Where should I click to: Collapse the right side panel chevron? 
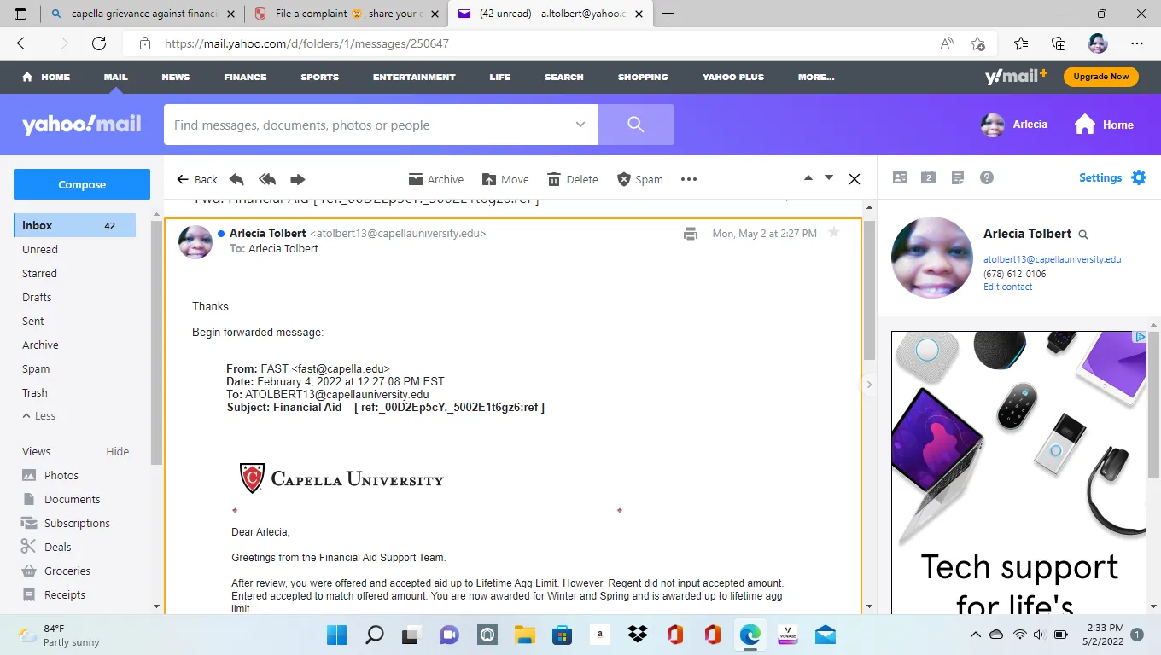869,385
